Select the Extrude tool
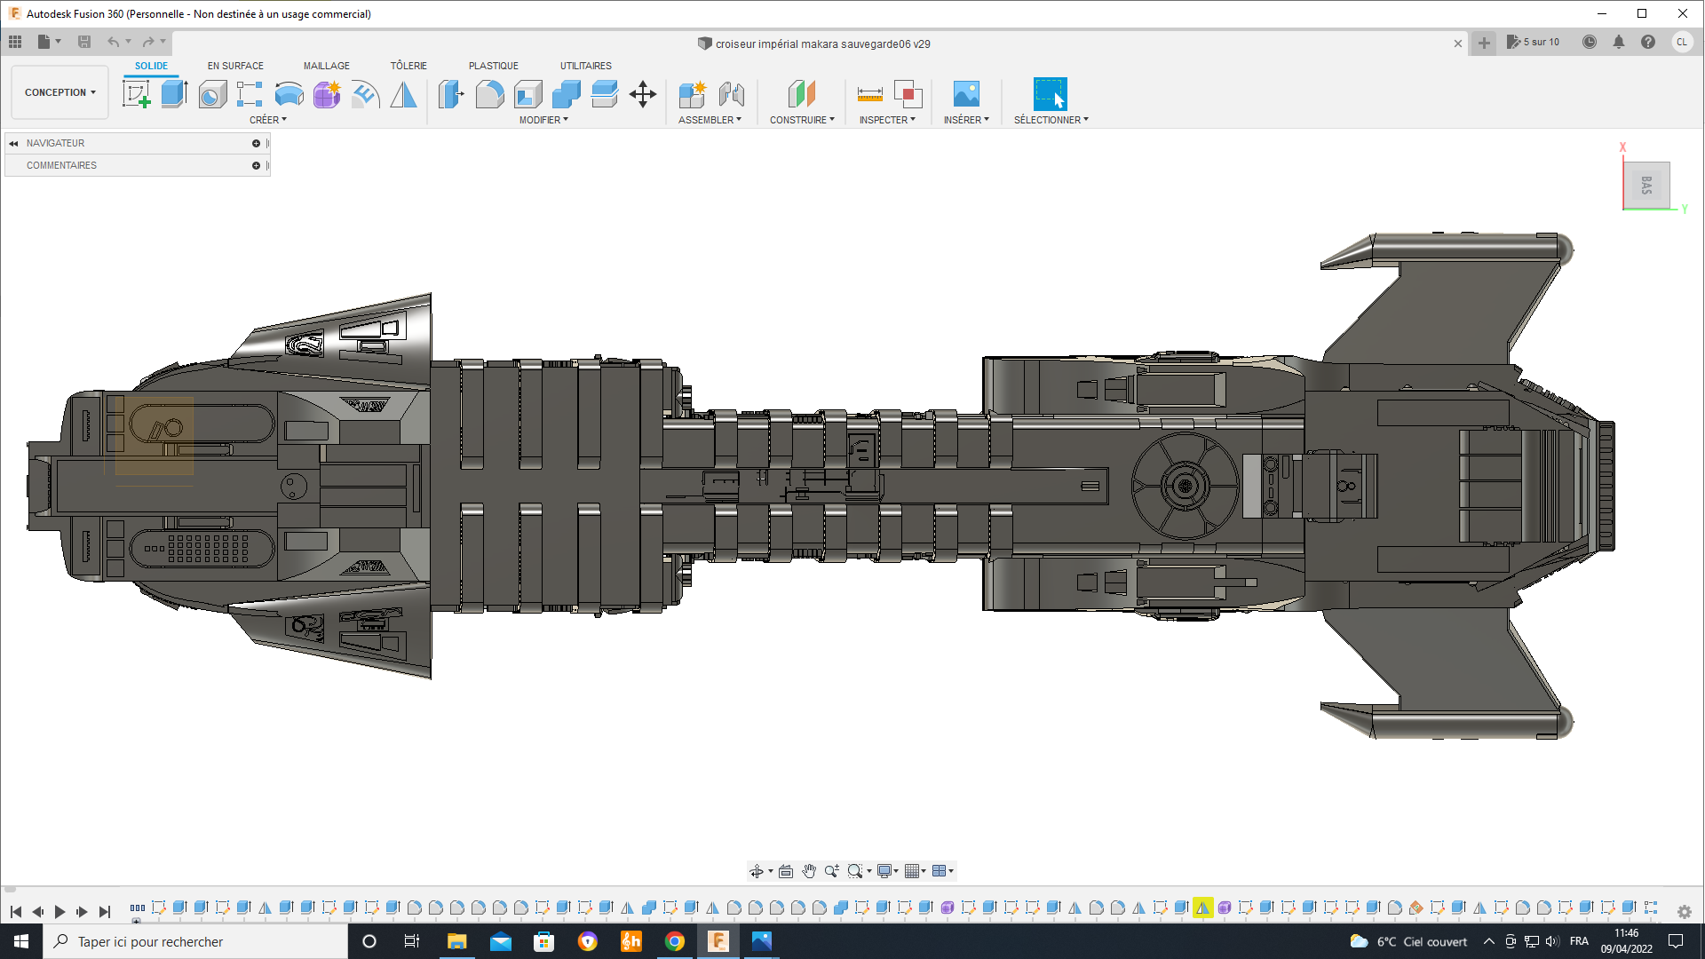Screen dimensions: 1705x959 pyautogui.click(x=174, y=94)
